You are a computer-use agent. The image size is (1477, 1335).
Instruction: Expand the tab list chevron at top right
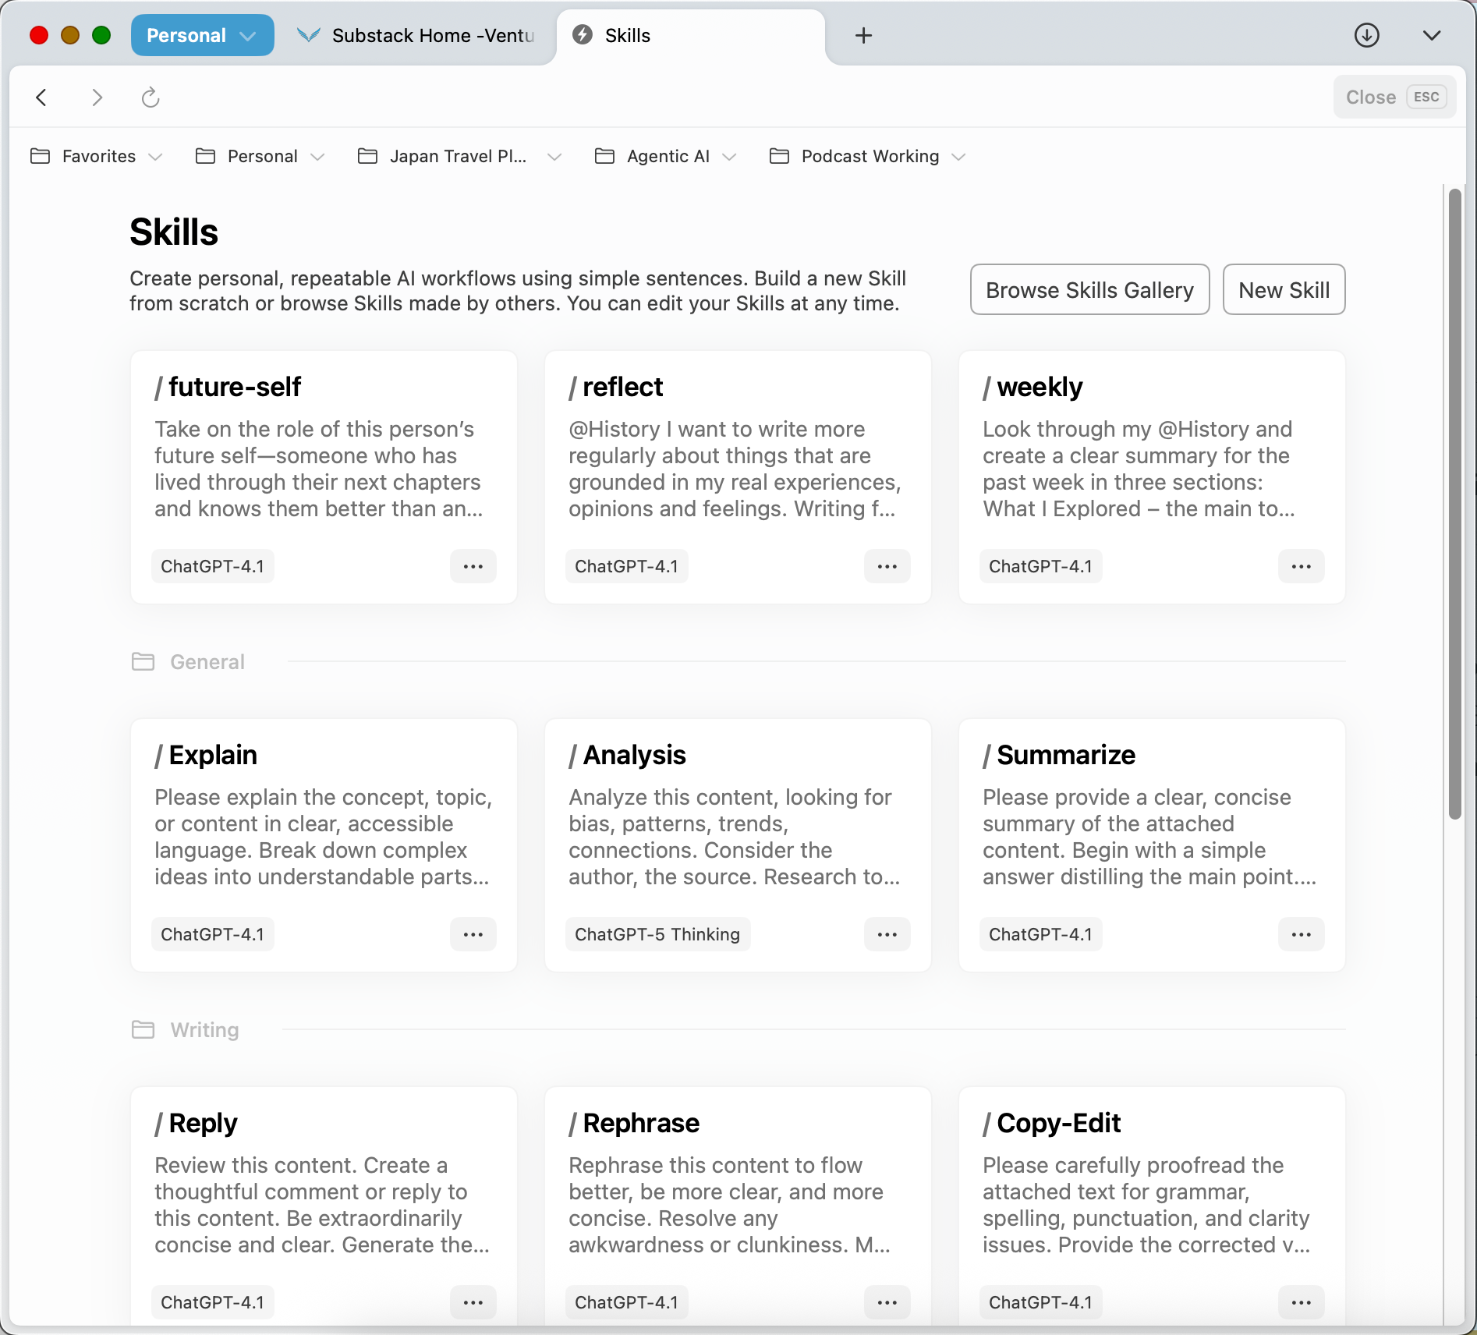pyautogui.click(x=1432, y=36)
